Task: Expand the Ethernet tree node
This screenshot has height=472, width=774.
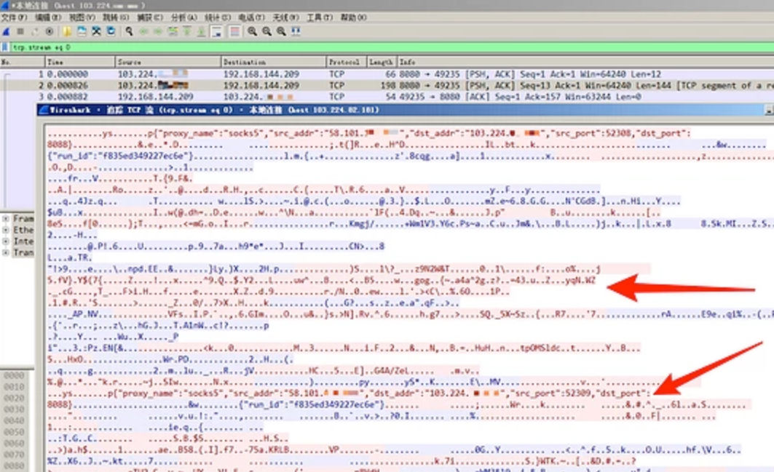Action: 6,230
